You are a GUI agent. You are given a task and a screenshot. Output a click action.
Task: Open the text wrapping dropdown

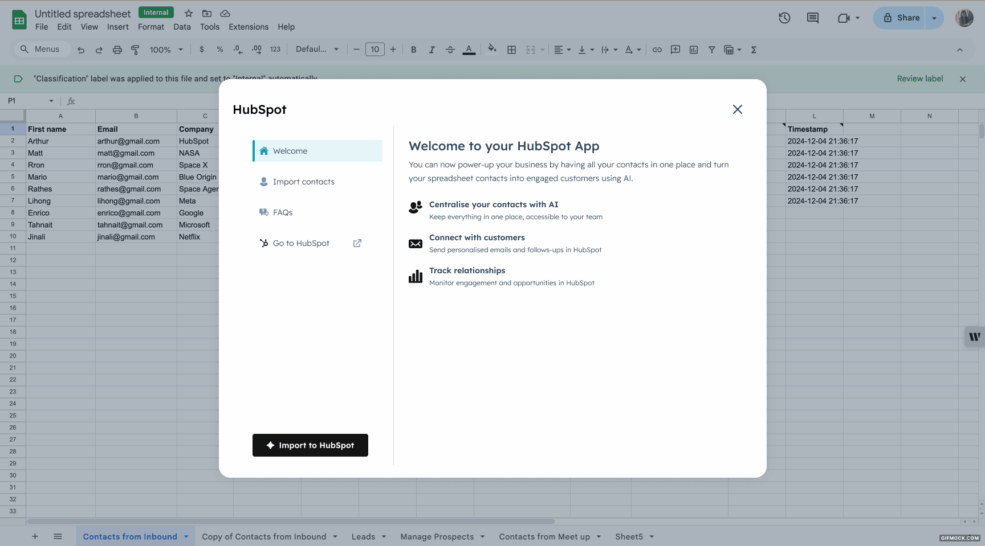609,50
